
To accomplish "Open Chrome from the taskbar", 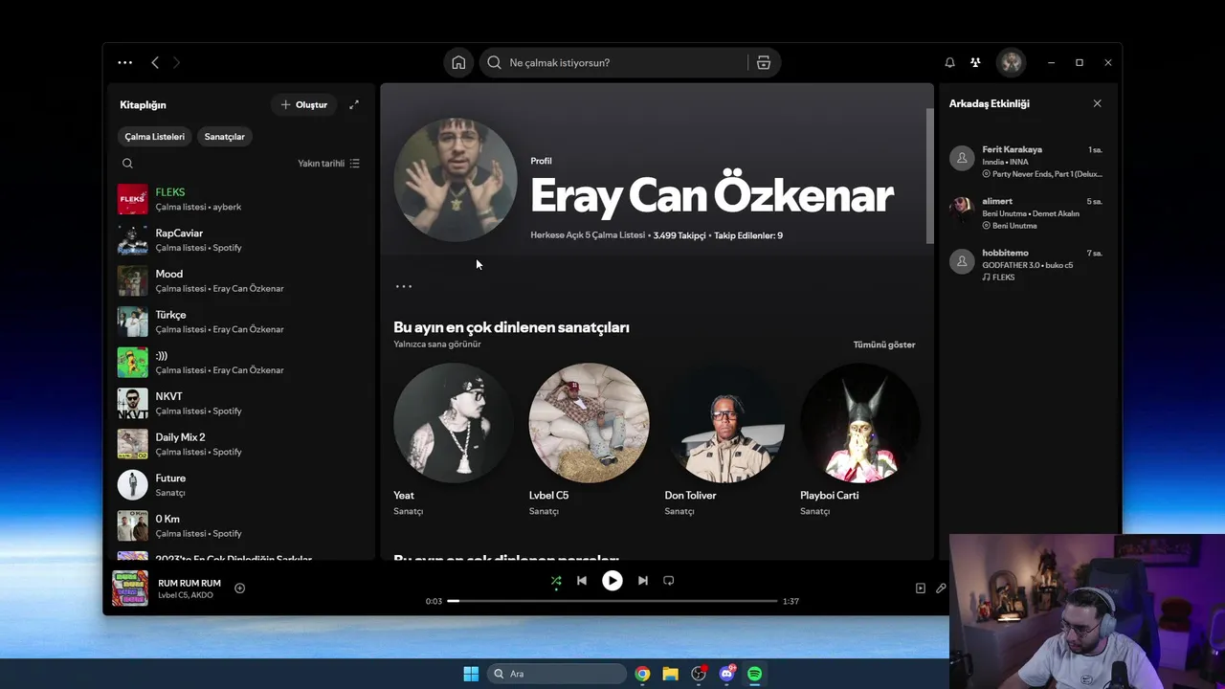I will point(642,674).
